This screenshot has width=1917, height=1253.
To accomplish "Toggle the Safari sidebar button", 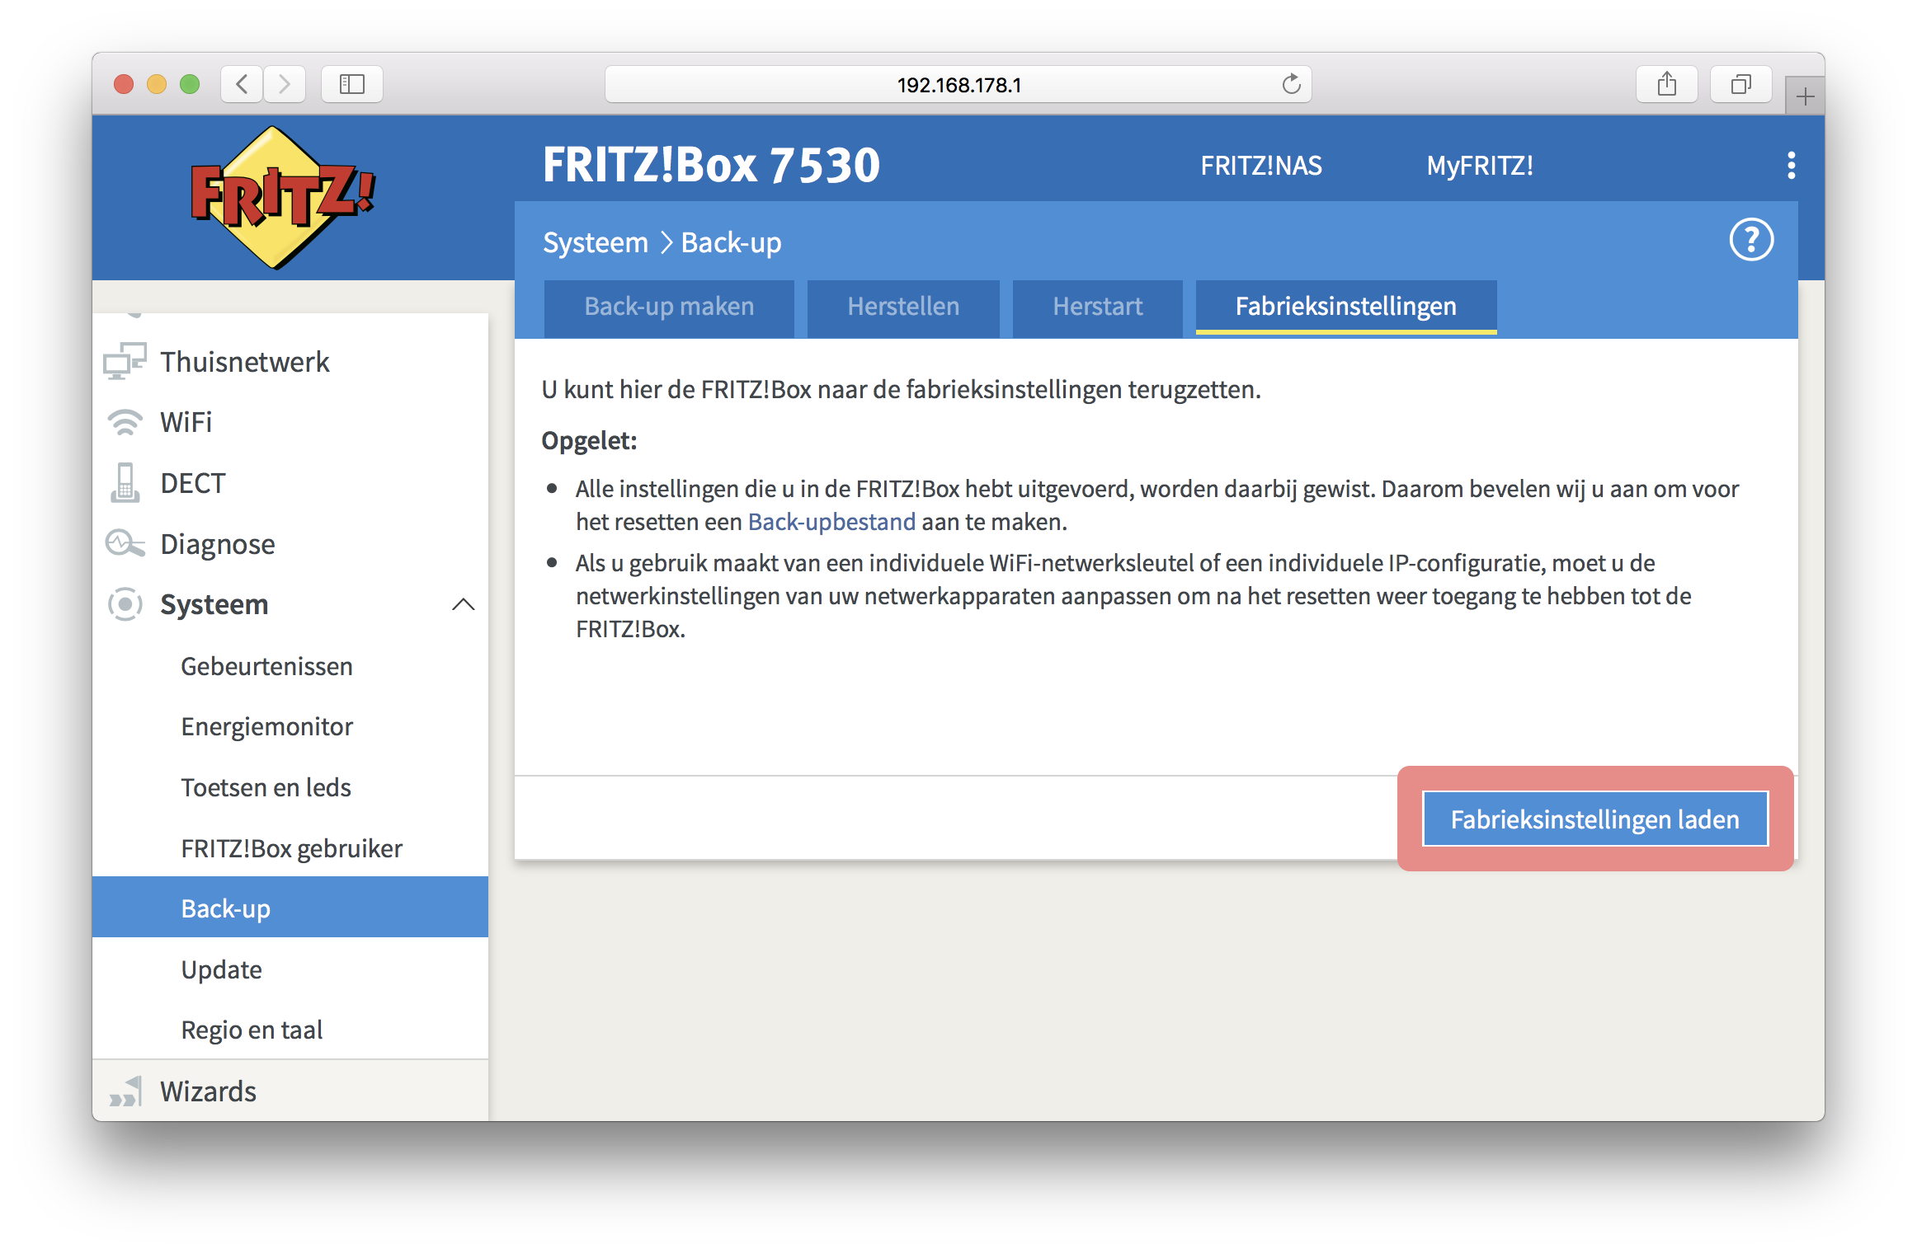I will 352,84.
